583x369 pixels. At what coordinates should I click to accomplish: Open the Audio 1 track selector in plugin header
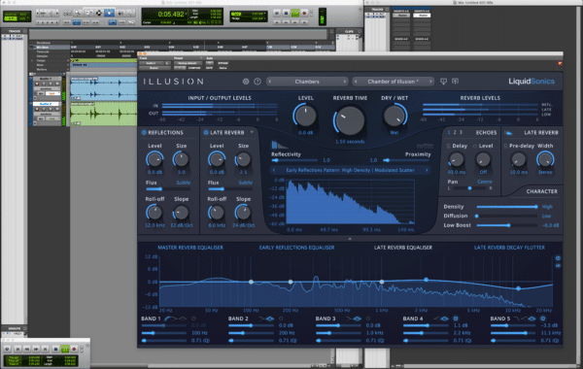pyautogui.click(x=152, y=63)
